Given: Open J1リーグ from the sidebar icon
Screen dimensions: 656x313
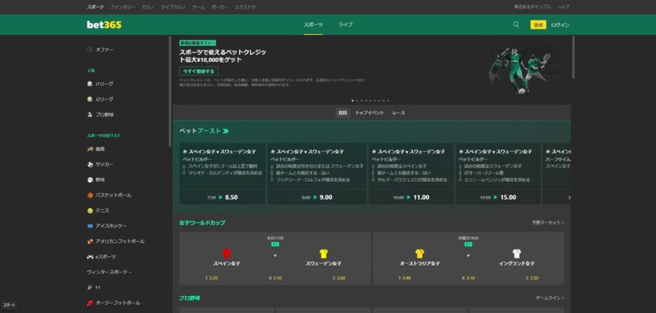Looking at the screenshot, I should (90, 83).
